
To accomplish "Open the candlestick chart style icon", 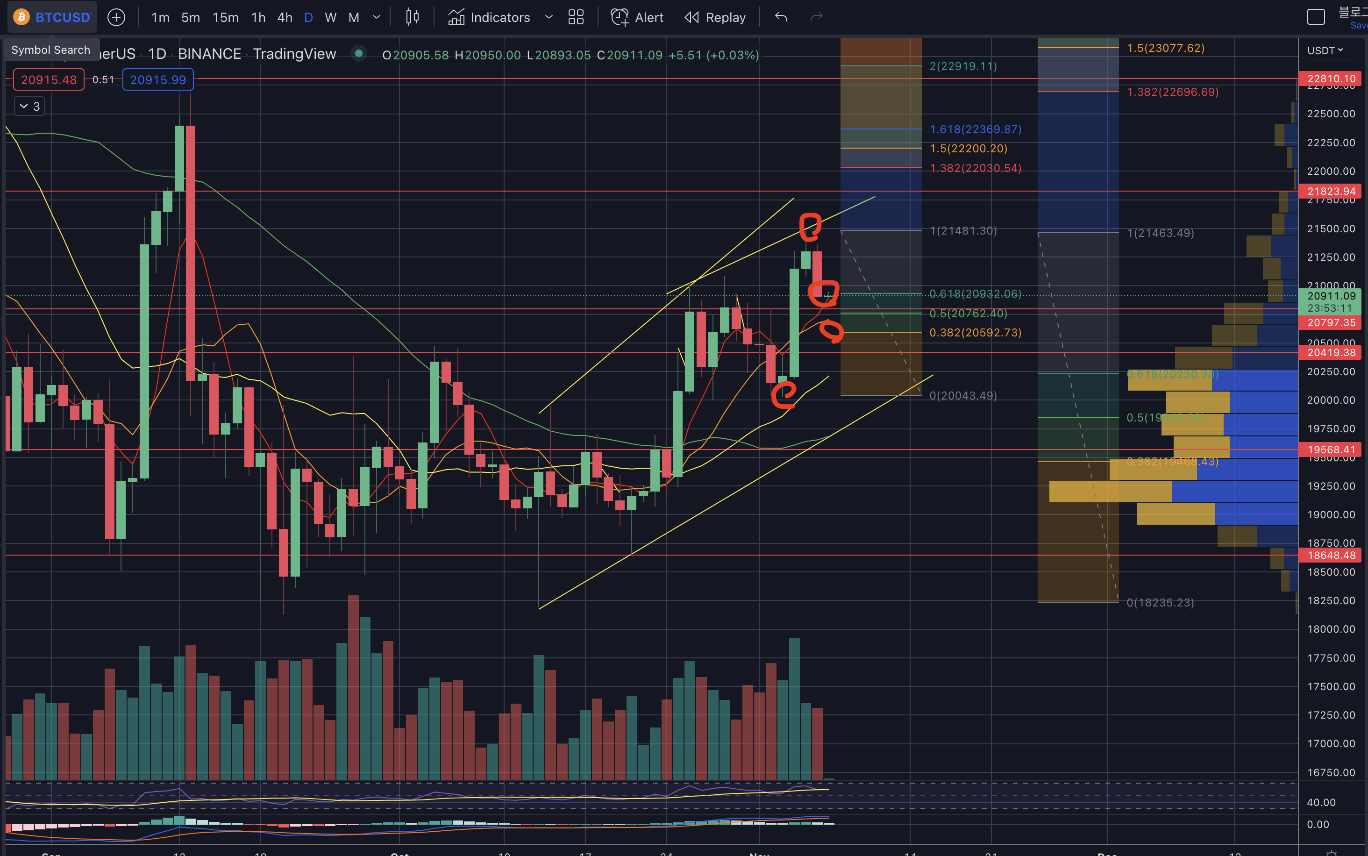I will tap(412, 17).
